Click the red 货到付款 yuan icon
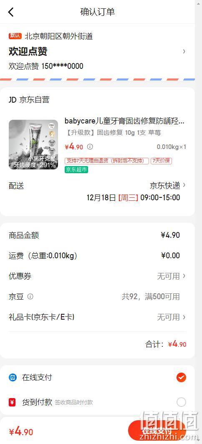The width and height of the screenshot is (202, 444). [x=12, y=402]
